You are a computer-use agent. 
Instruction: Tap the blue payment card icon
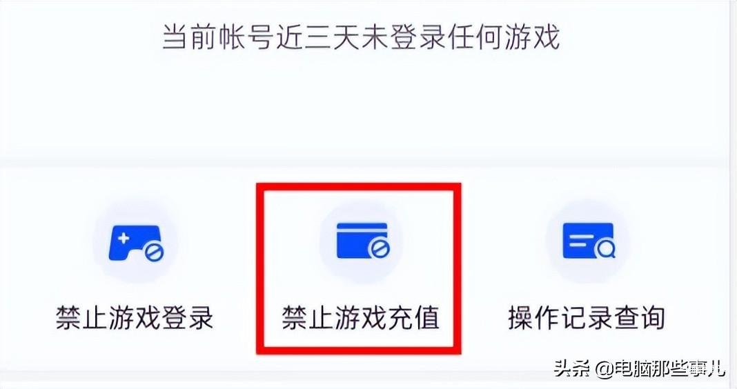point(362,241)
